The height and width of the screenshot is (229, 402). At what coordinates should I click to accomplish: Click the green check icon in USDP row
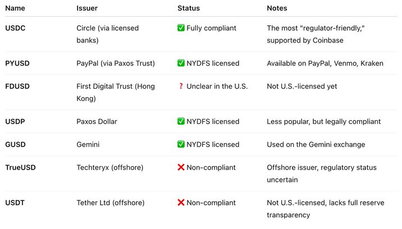pyautogui.click(x=181, y=121)
